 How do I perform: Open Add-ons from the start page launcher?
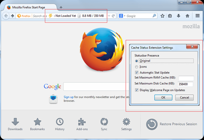pos(82,124)
